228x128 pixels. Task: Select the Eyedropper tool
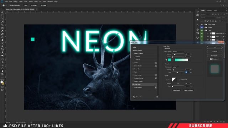2,31
